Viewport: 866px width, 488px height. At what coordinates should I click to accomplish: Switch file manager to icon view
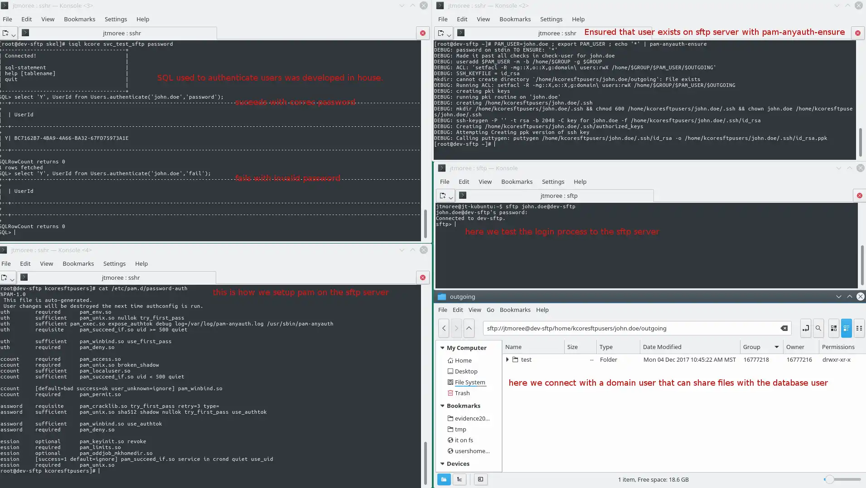[834, 328]
